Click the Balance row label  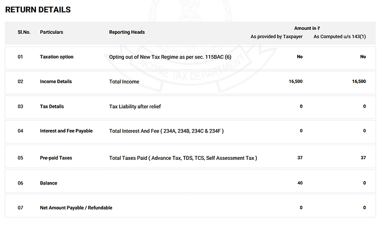[49, 183]
